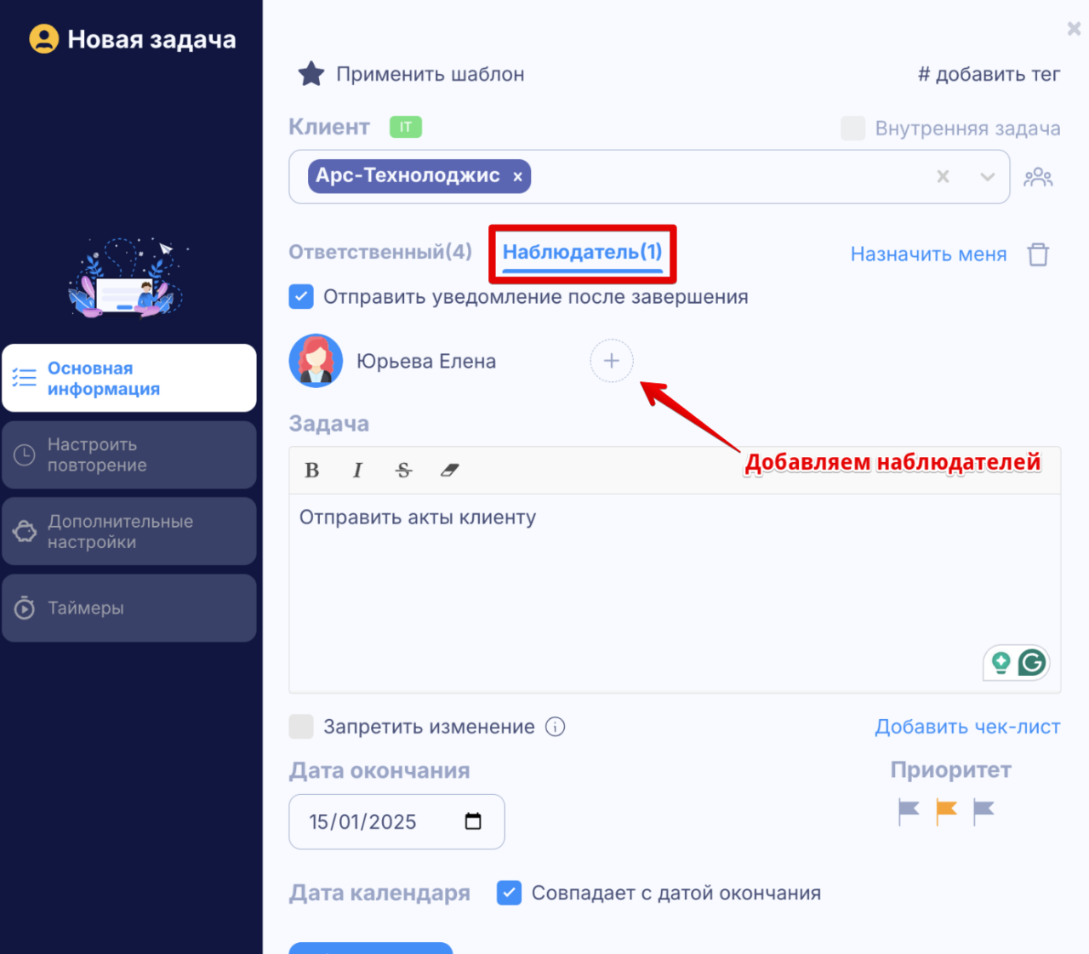Open the client group people icon
The height and width of the screenshot is (954, 1089).
click(x=1038, y=177)
